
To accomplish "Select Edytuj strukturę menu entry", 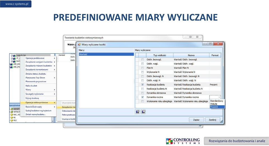I will [38, 98].
